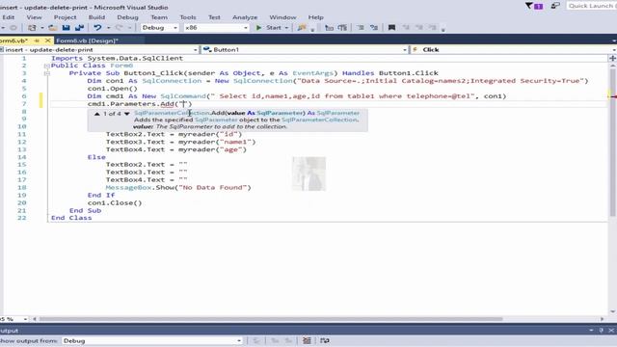Open the Window menu
Viewport: 617px width, 347px height.
(282, 17)
